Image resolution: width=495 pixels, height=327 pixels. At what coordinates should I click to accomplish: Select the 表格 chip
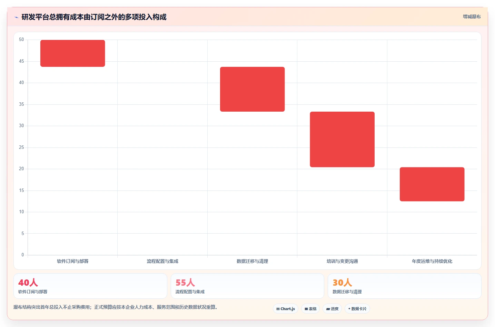[310, 309]
